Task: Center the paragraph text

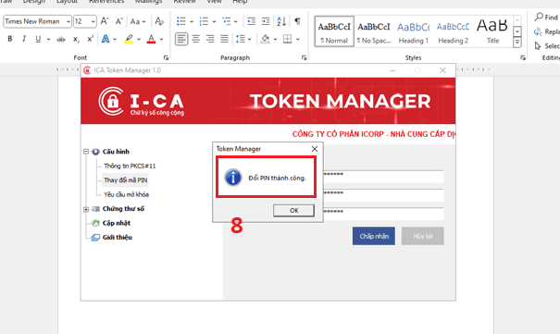Action: click(x=195, y=39)
